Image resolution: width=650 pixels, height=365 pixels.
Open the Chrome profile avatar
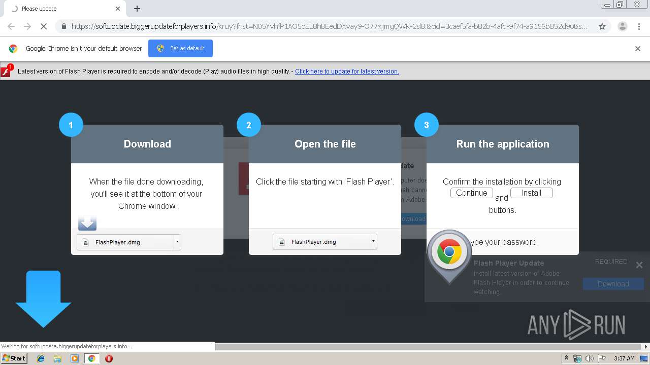coord(622,26)
